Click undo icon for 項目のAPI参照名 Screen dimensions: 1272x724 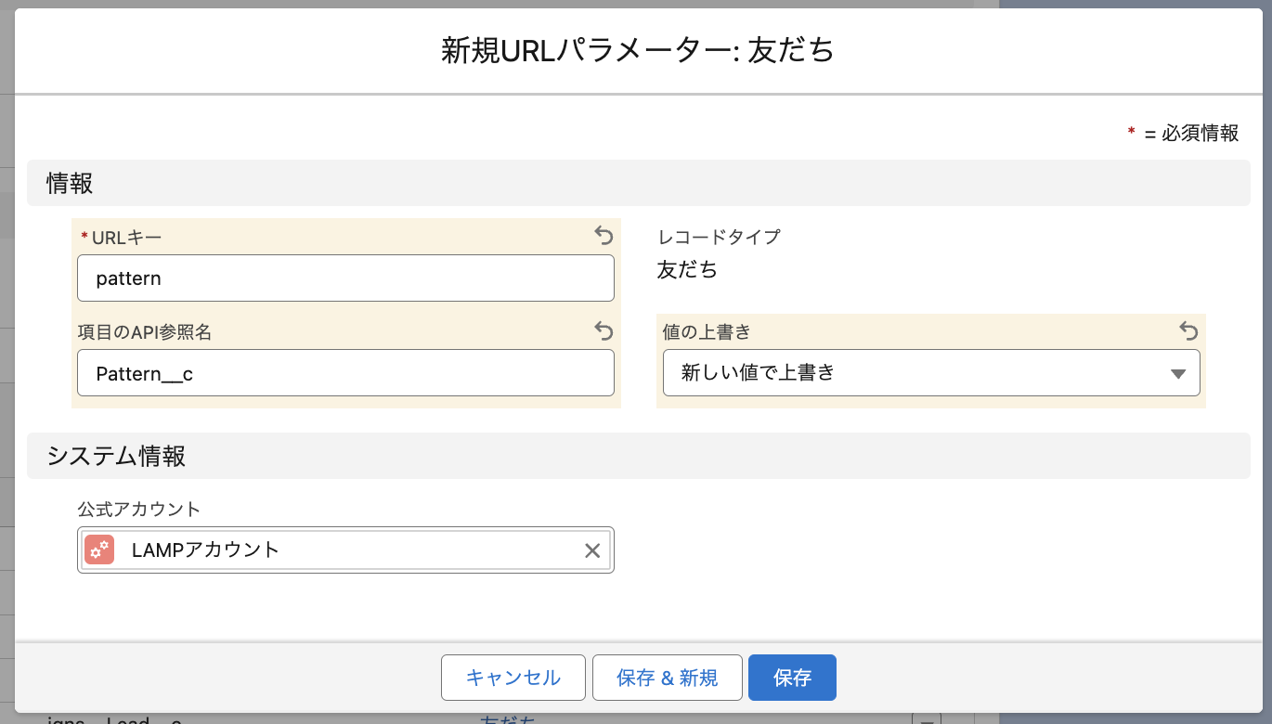pos(604,330)
